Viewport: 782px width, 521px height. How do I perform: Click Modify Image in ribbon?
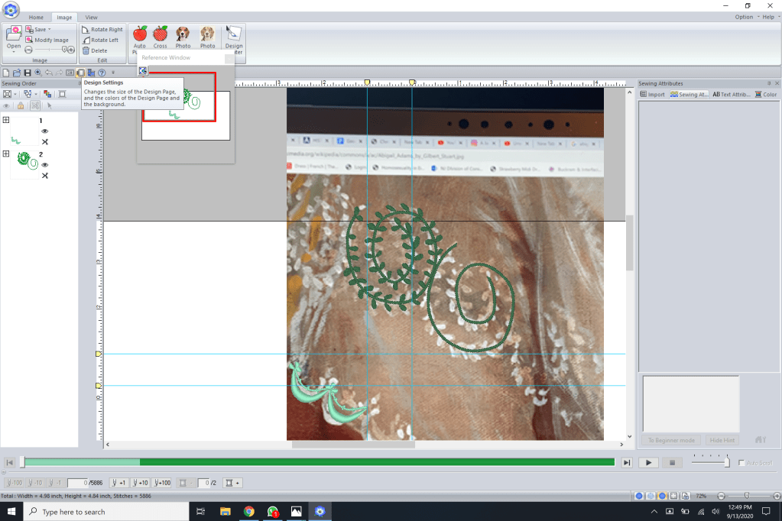(47, 40)
